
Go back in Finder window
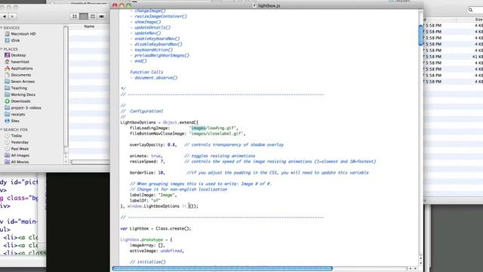(5, 17)
